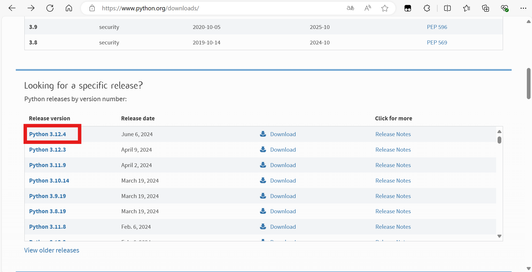Click the download icon for Python 3.12.4

click(263, 134)
